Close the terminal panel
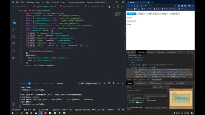The height and width of the screenshot is (115, 205). point(122,83)
